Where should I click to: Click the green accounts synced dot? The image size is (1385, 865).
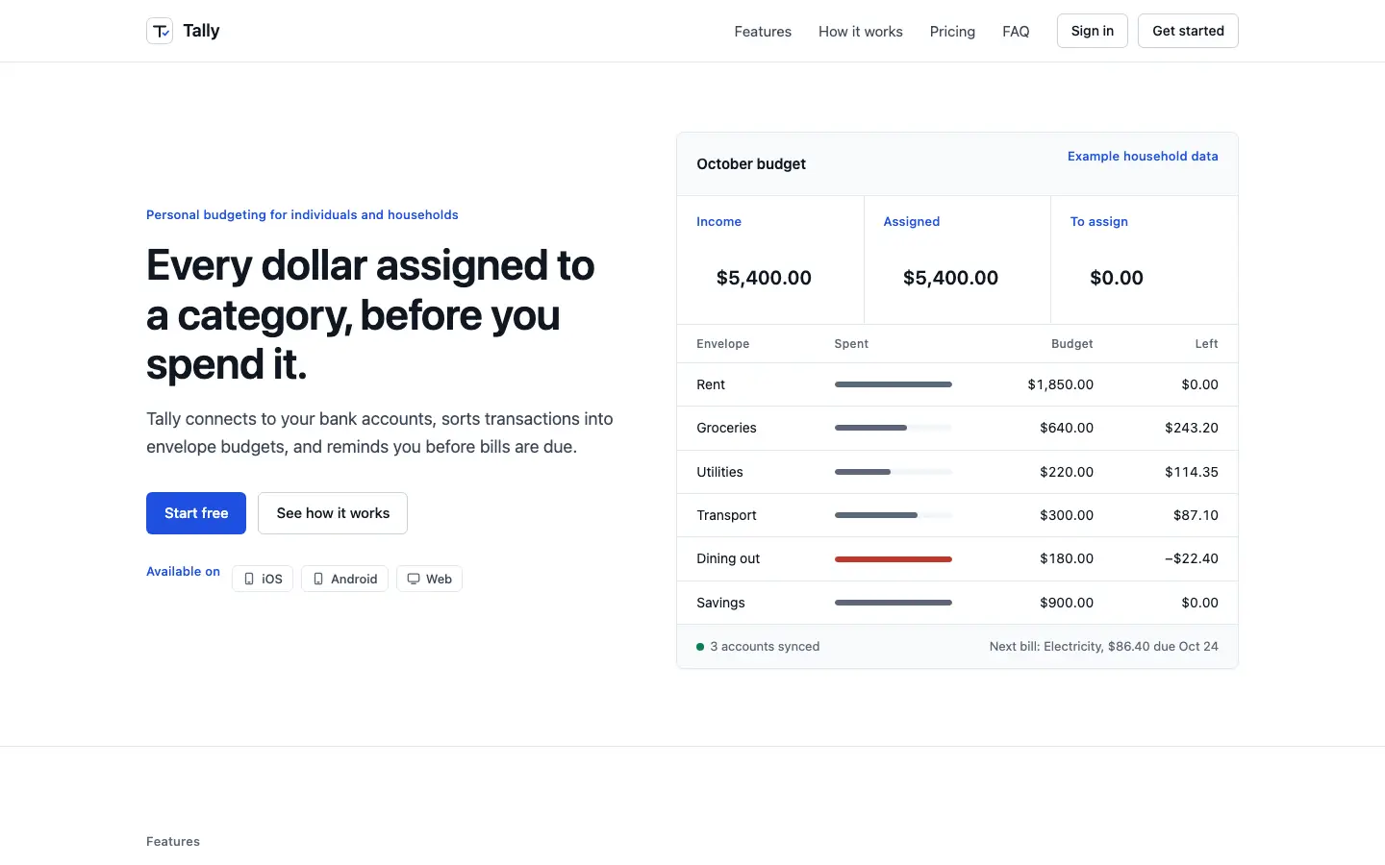point(700,647)
